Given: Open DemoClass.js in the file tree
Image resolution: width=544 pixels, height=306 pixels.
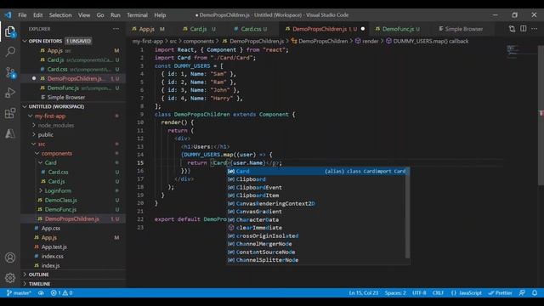Looking at the screenshot, I should (60, 201).
